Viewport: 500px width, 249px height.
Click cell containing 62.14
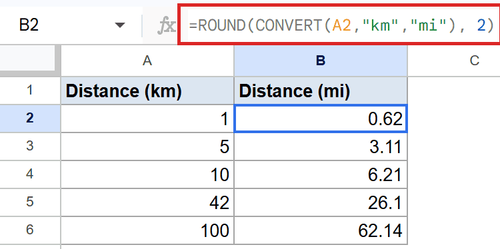321,230
